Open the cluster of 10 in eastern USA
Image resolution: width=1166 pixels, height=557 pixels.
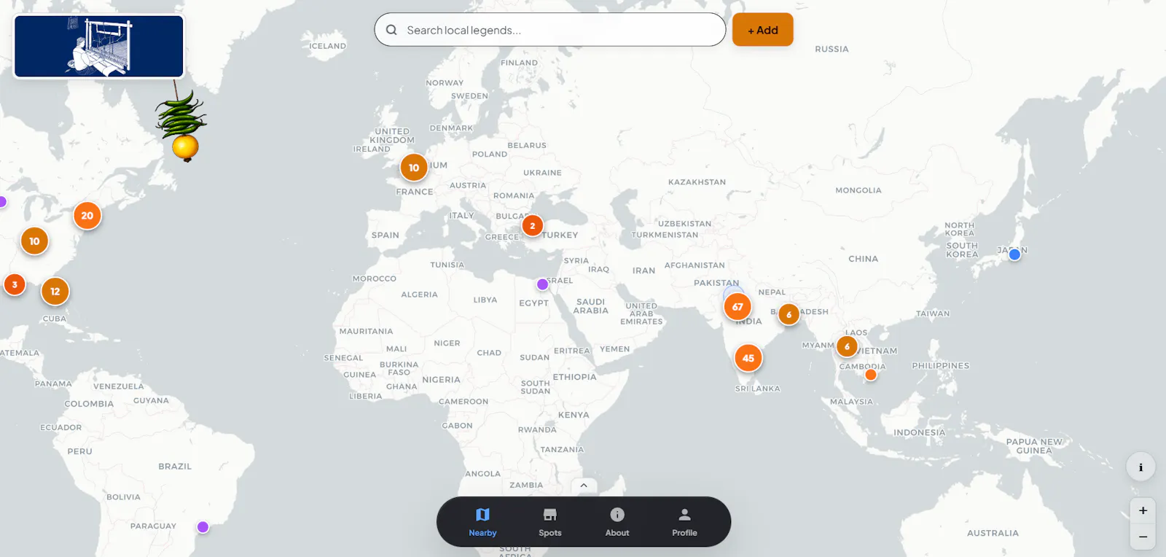point(34,241)
